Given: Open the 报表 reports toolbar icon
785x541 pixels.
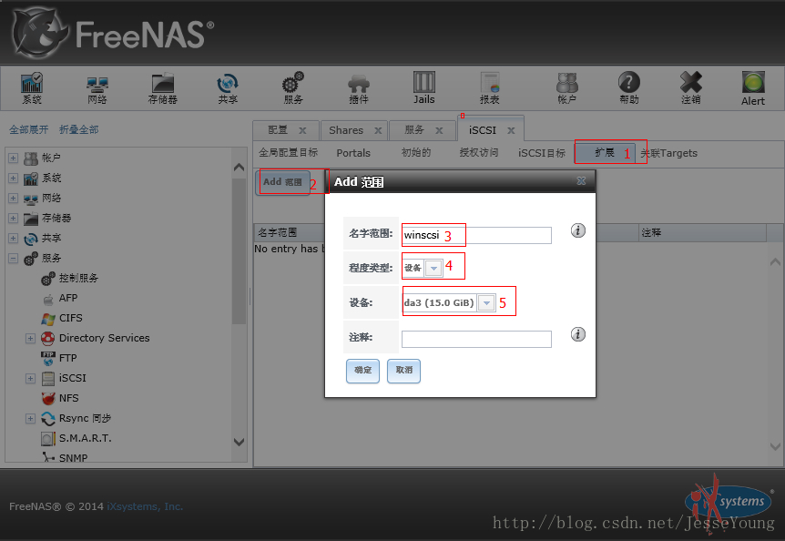Looking at the screenshot, I should 490,88.
